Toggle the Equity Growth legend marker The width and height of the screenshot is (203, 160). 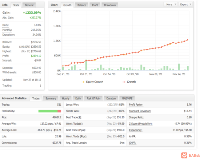click(83, 82)
